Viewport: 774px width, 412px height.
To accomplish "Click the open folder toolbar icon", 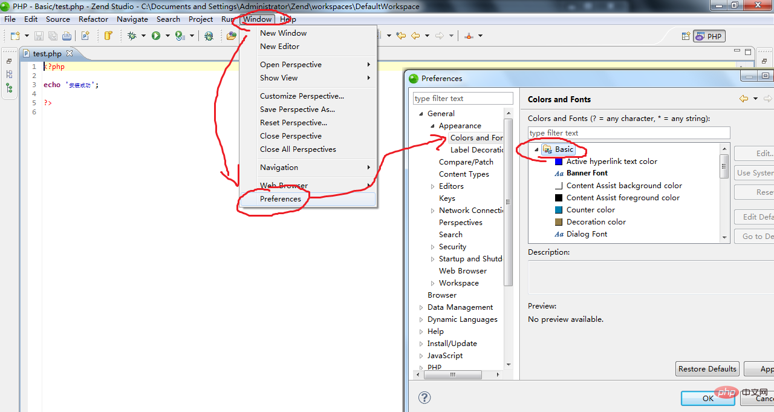I will pos(231,36).
